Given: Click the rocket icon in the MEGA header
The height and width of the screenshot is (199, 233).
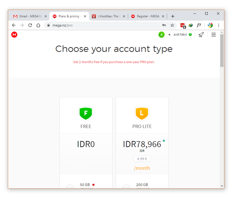Looking at the screenshot, I should pyautogui.click(x=201, y=35).
